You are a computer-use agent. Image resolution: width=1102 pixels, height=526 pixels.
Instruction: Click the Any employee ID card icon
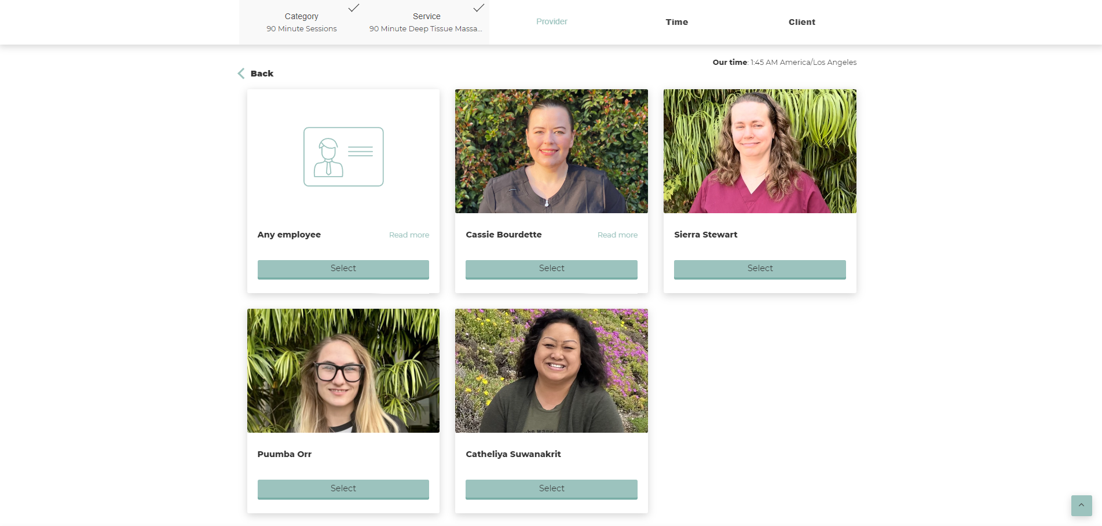[x=343, y=157]
